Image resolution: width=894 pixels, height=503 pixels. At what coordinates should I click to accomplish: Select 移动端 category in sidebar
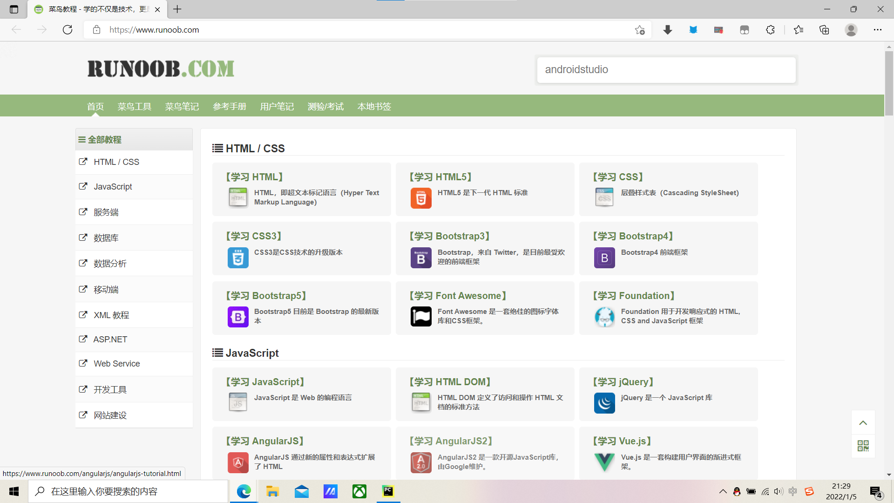[x=134, y=290]
